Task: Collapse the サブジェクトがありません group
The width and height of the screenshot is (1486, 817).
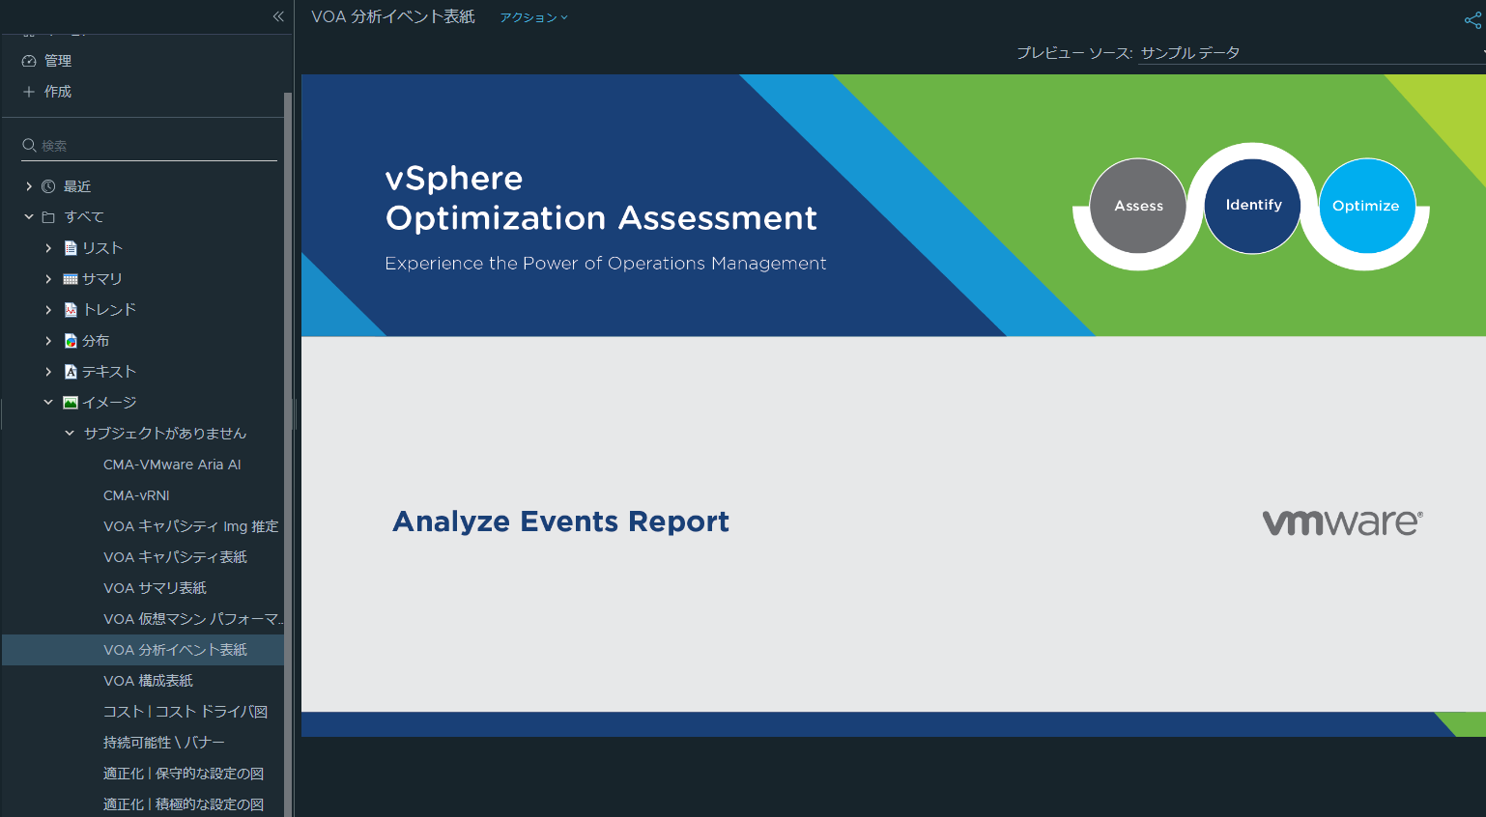Action: (x=70, y=434)
